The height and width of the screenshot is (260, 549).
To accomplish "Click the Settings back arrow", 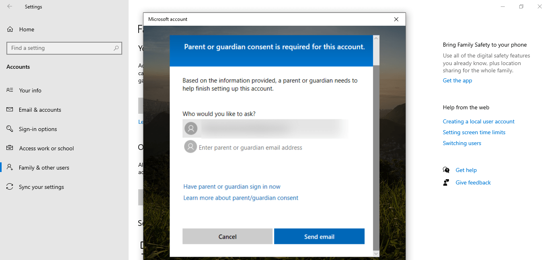I will point(10,6).
